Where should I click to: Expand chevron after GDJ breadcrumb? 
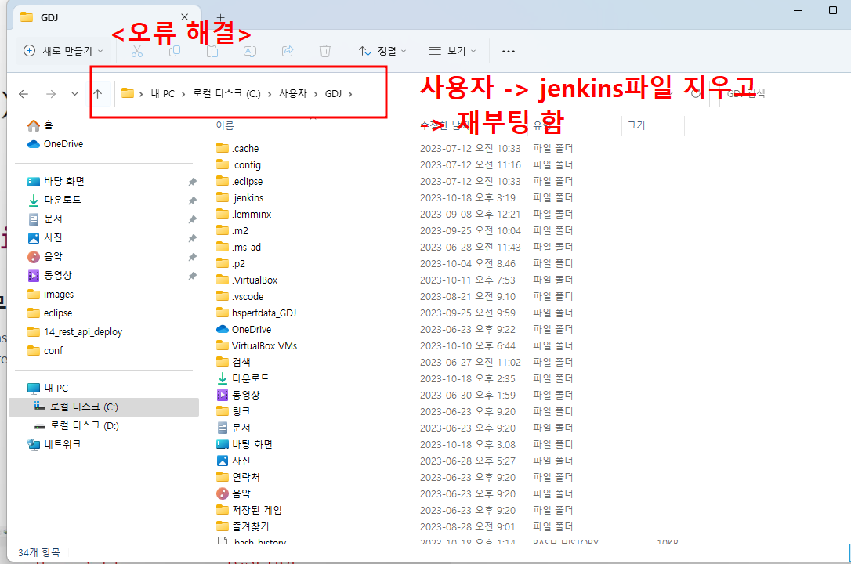(350, 94)
